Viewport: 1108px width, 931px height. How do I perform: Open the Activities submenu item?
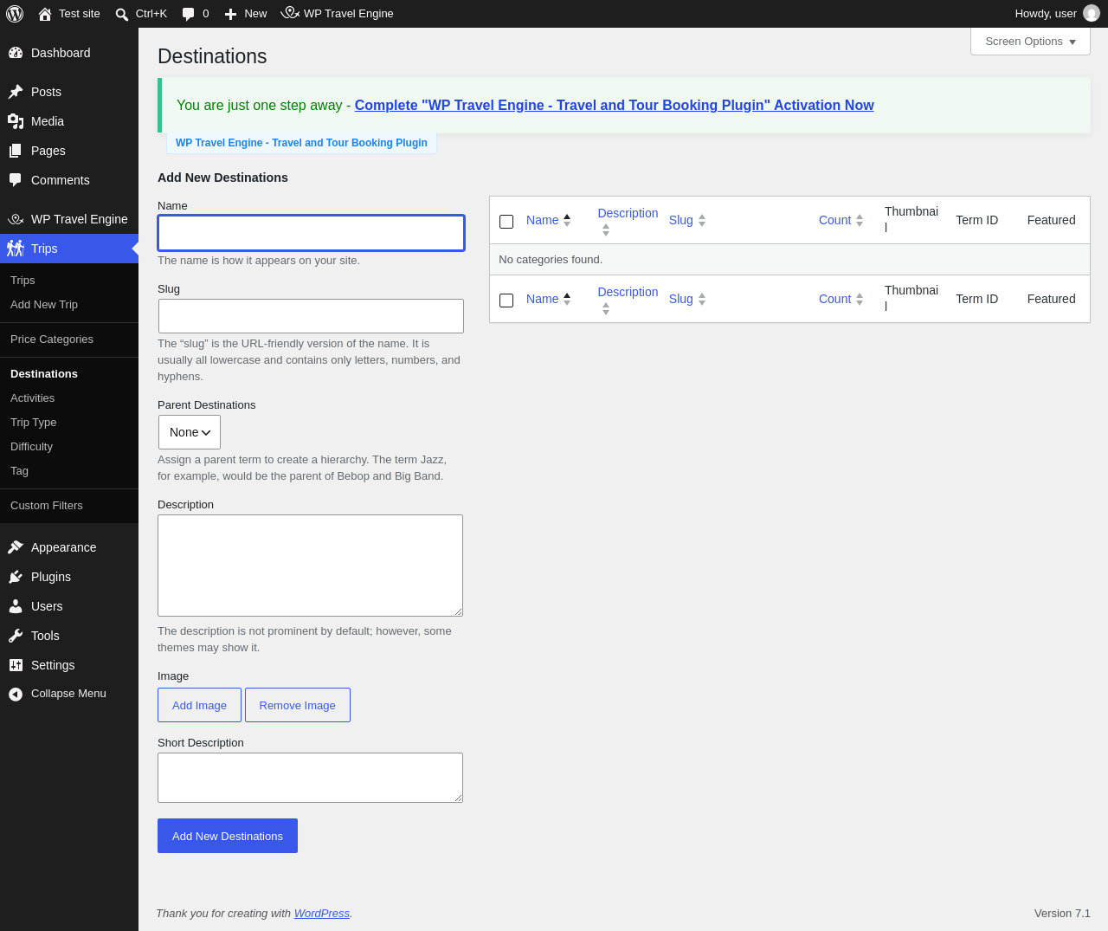pyautogui.click(x=33, y=398)
